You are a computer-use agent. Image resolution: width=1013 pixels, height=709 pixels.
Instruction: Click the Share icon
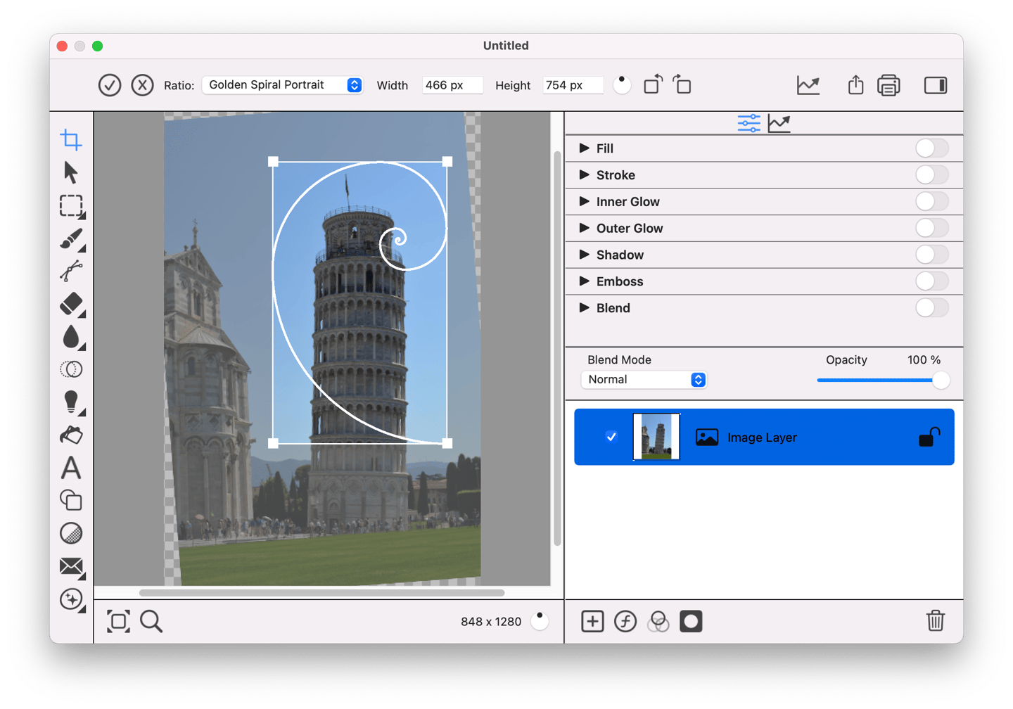click(x=855, y=85)
